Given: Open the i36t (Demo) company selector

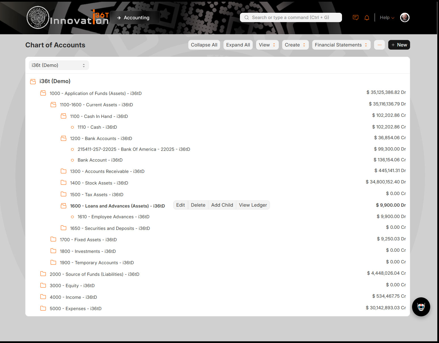Looking at the screenshot, I should click(59, 65).
